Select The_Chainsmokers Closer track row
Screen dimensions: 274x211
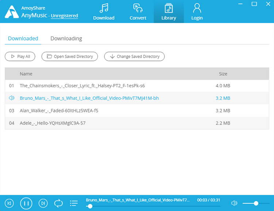(137, 86)
